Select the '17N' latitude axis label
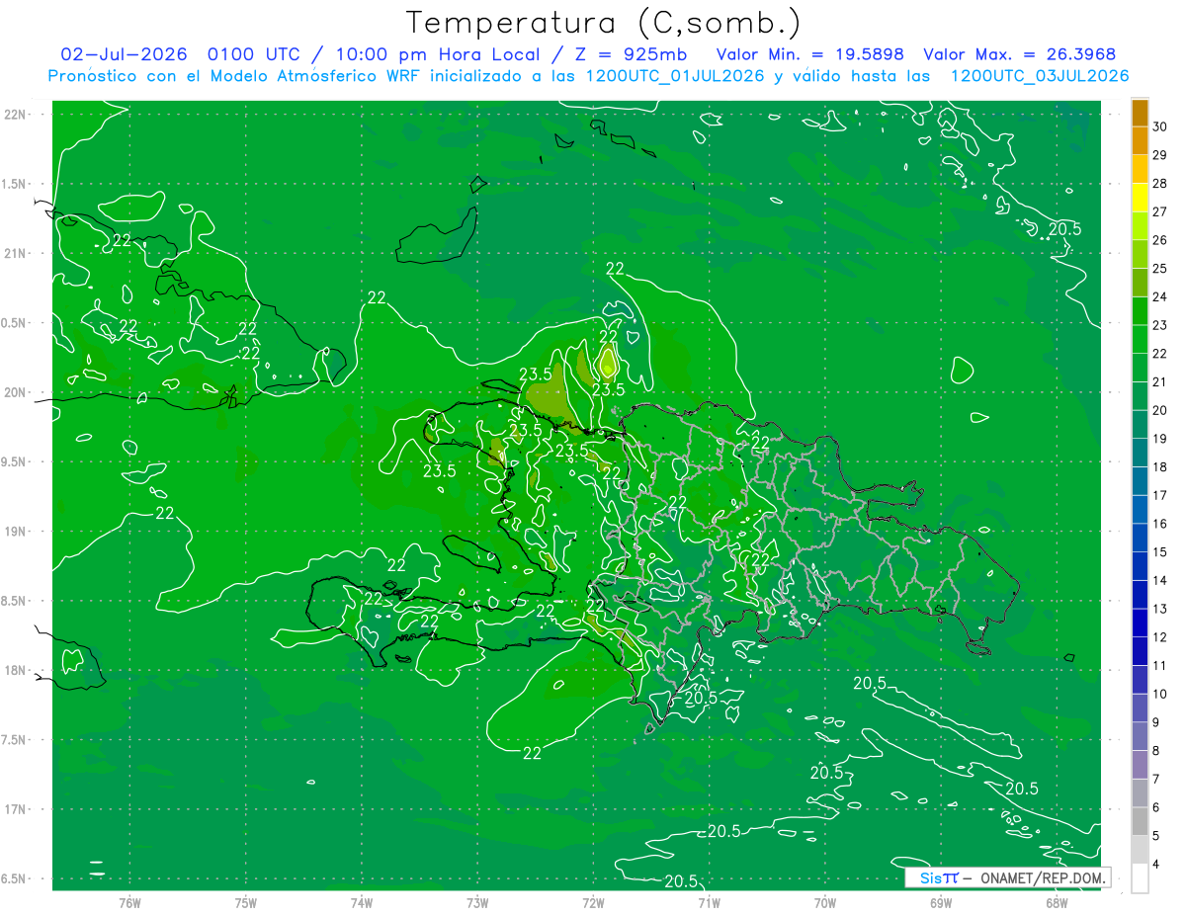 (x=16, y=809)
